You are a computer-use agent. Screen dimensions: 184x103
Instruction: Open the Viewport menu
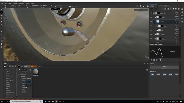[x=22, y=3]
